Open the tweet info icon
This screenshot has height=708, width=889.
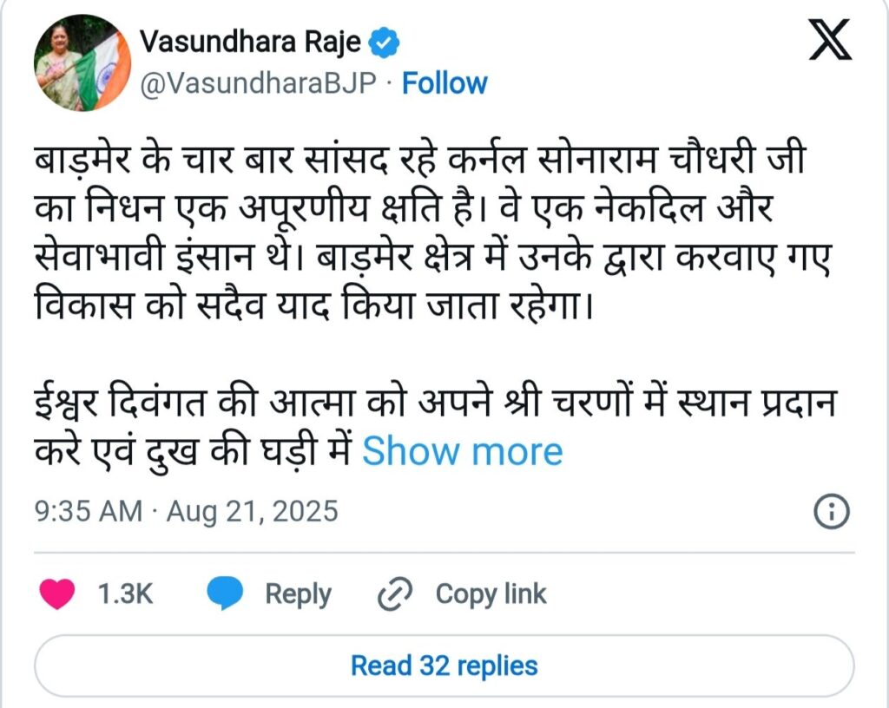[830, 511]
